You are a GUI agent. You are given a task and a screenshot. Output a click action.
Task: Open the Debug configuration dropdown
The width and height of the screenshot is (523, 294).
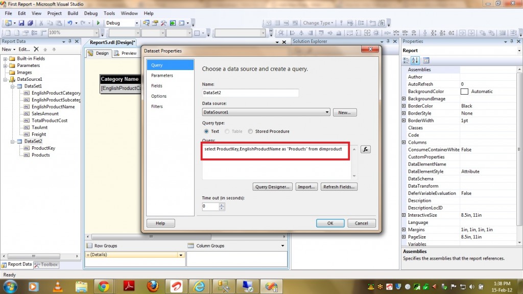[136, 23]
